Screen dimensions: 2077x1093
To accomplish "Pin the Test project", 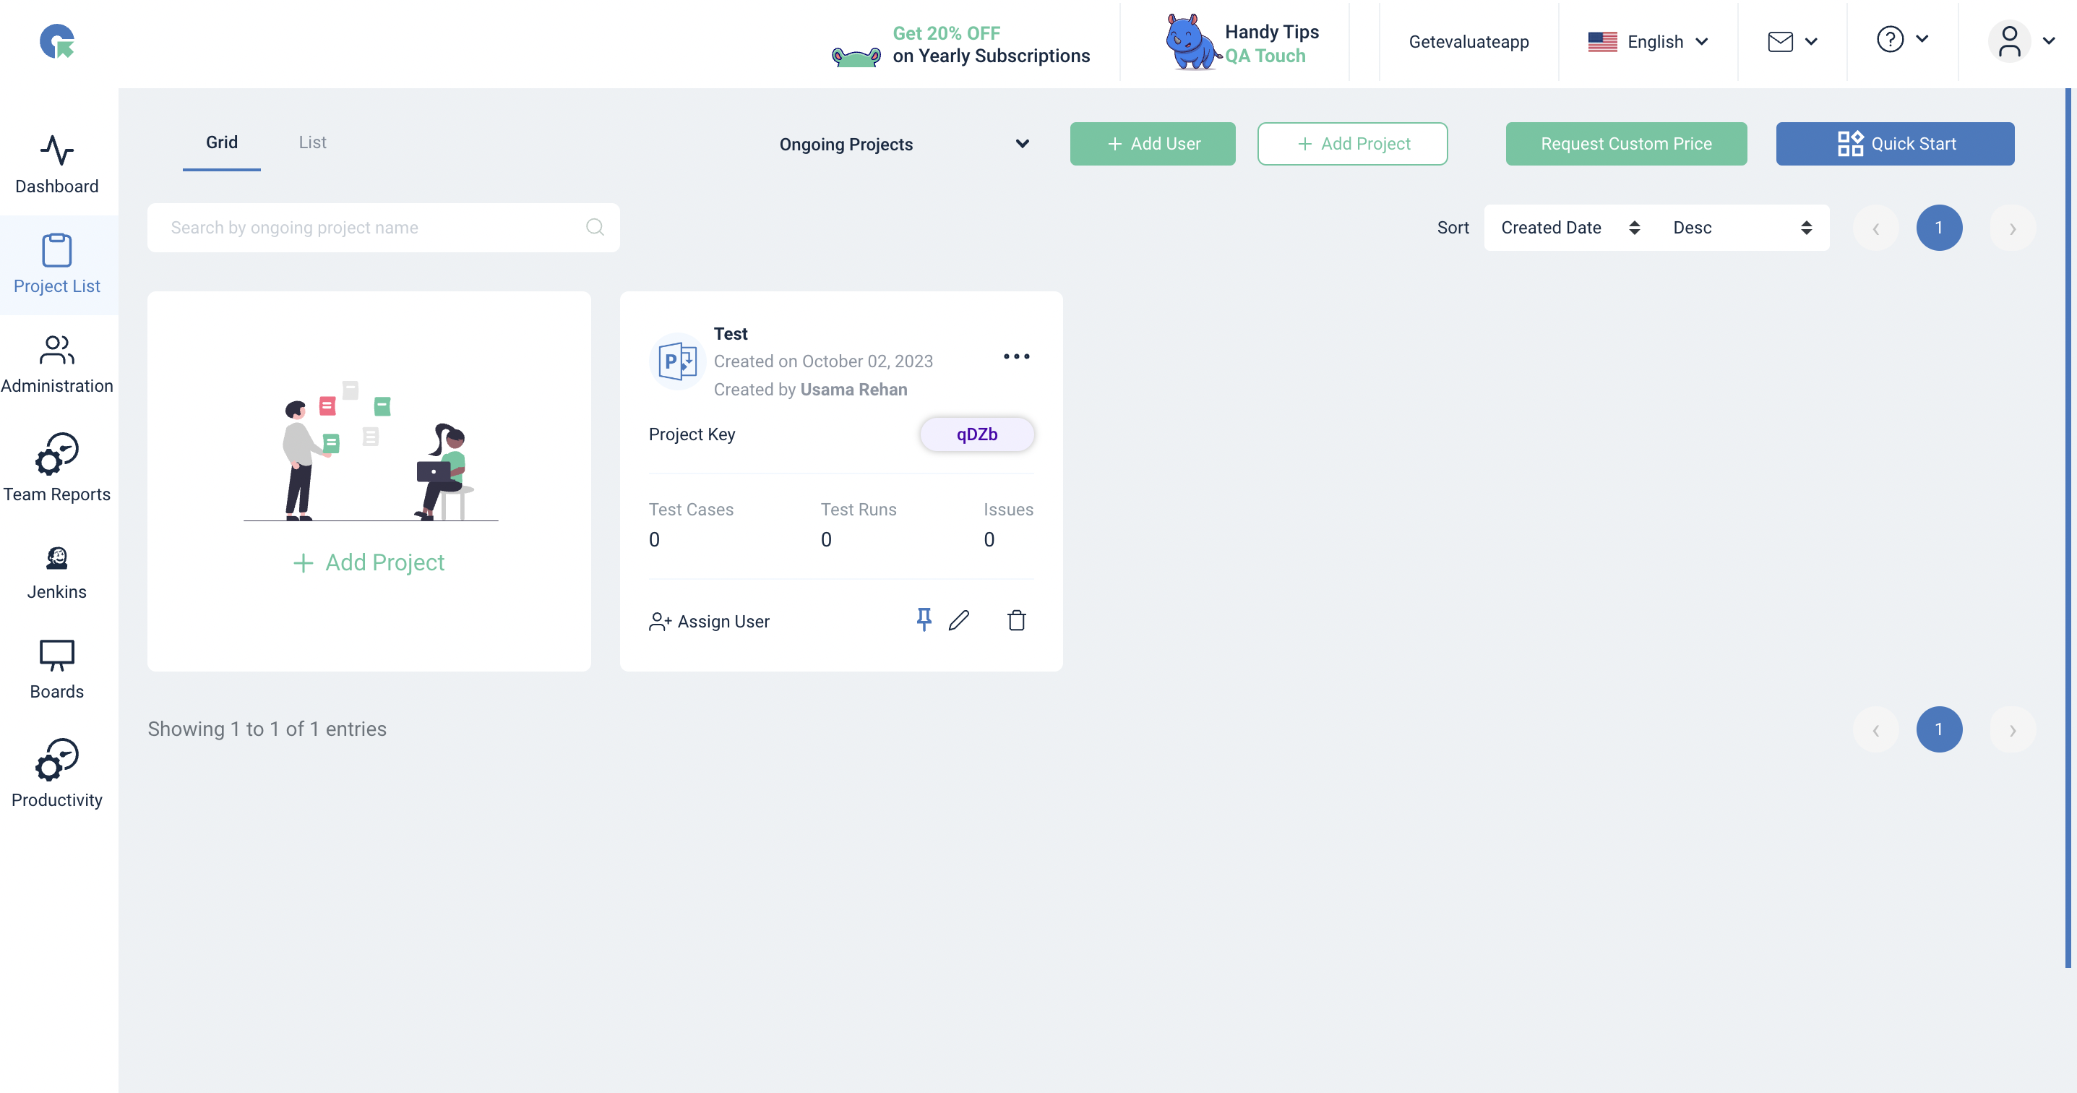I will 924,620.
